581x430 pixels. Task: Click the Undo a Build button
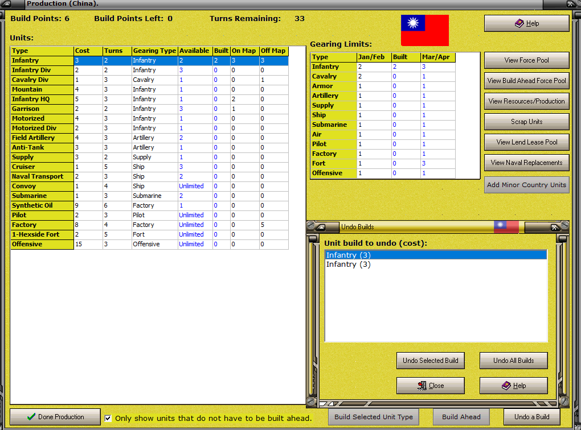tap(531, 417)
